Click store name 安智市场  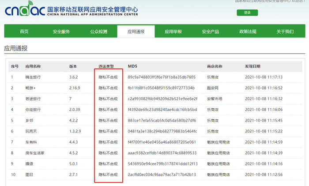pos(215,99)
